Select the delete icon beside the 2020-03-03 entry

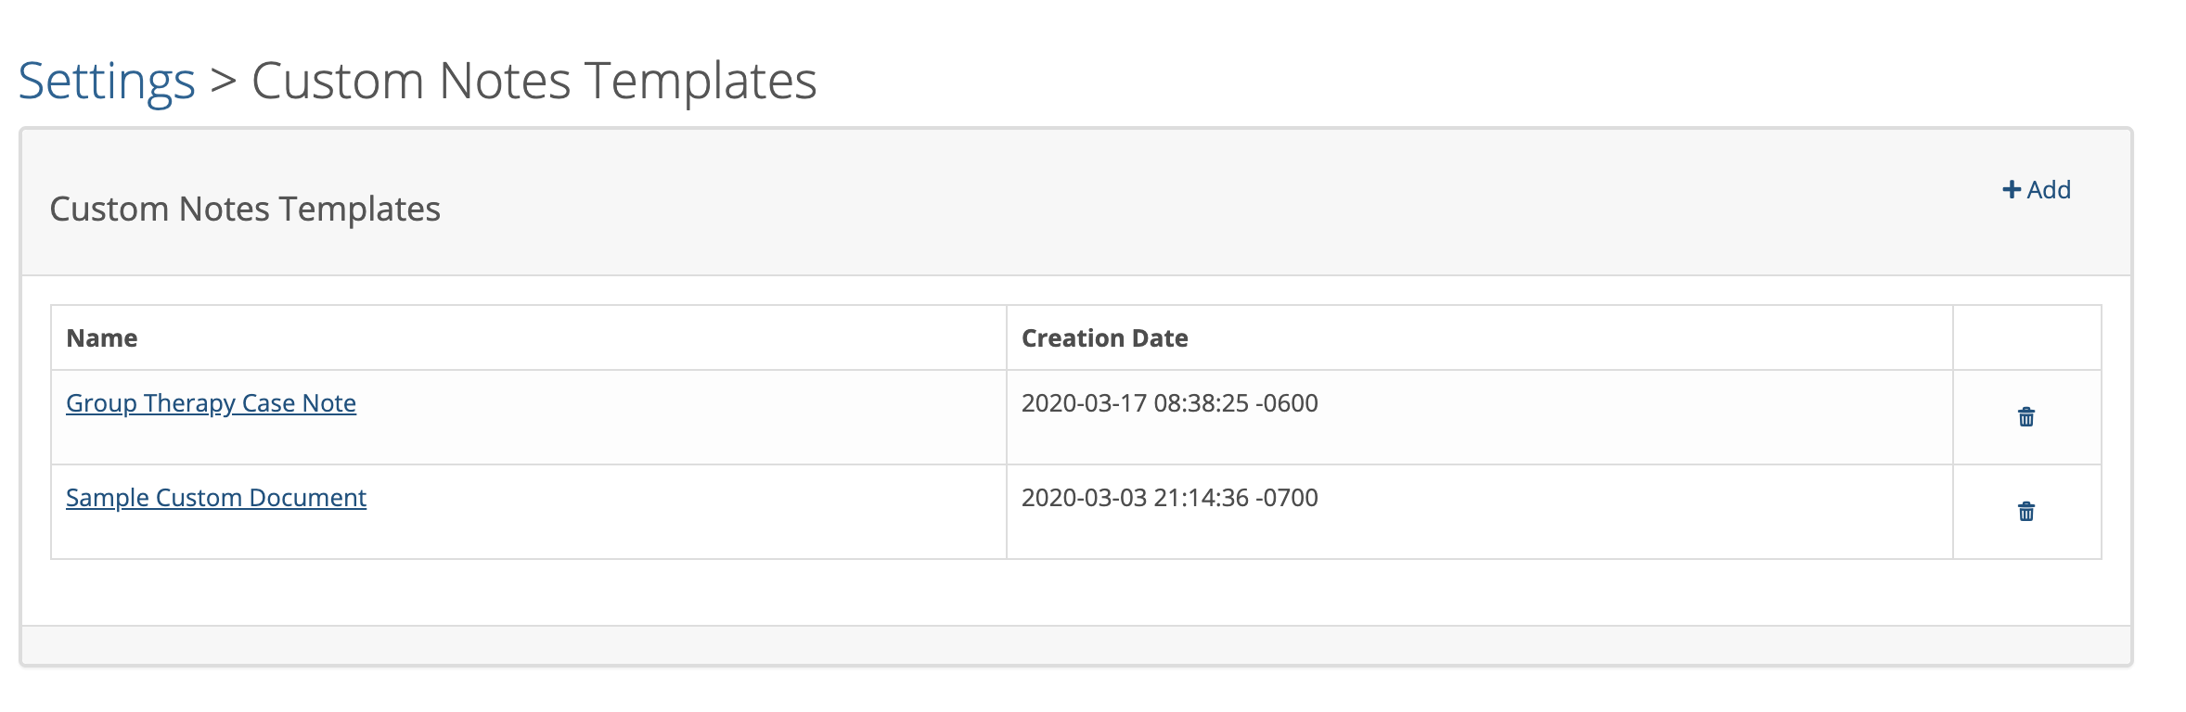pyautogui.click(x=2025, y=511)
